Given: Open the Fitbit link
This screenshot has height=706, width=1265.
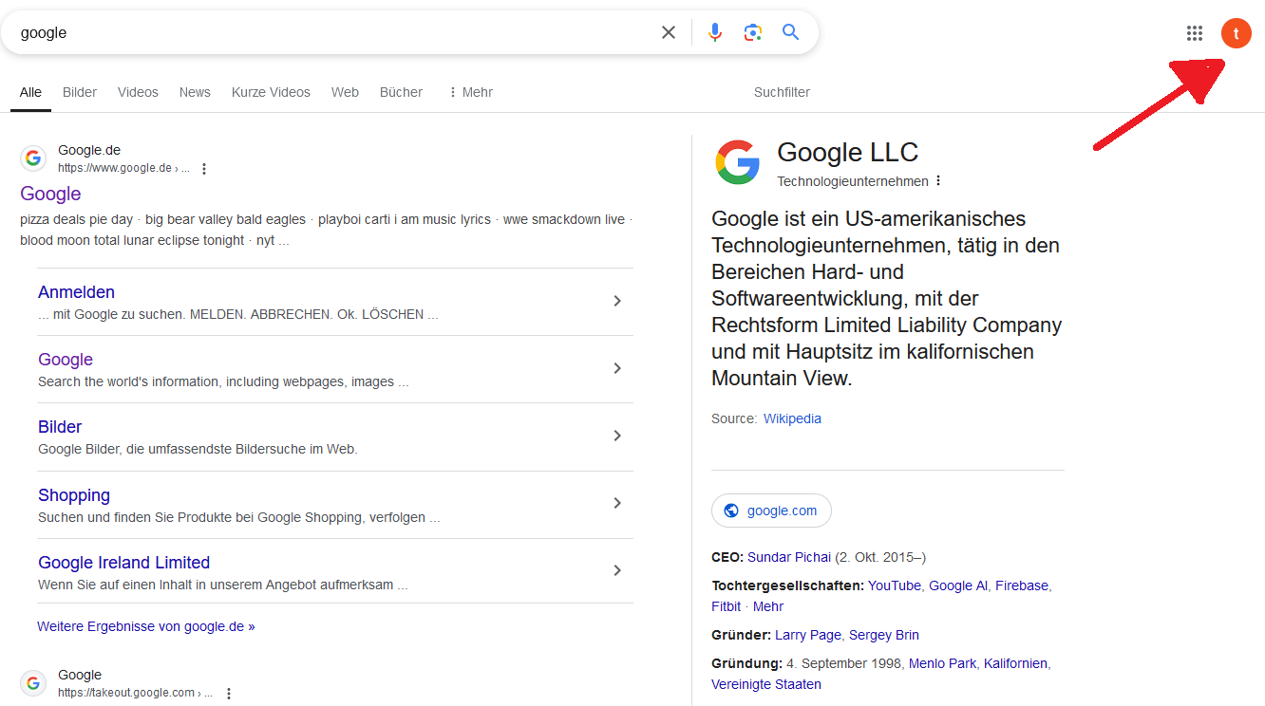Looking at the screenshot, I should click(727, 606).
